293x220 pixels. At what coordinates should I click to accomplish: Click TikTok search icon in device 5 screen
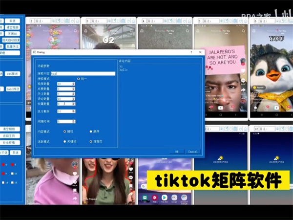coord(243,31)
